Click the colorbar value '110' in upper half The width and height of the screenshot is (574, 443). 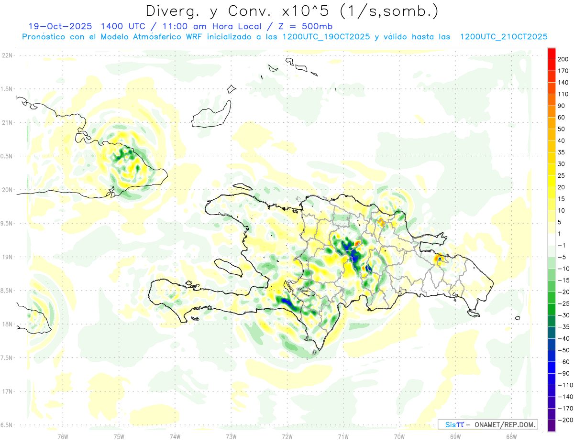tap(564, 94)
